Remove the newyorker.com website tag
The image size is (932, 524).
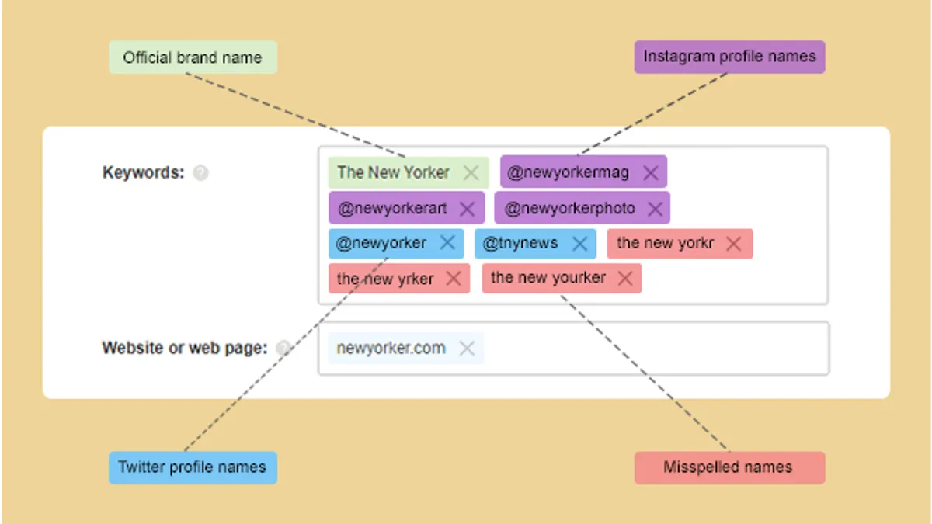(467, 349)
